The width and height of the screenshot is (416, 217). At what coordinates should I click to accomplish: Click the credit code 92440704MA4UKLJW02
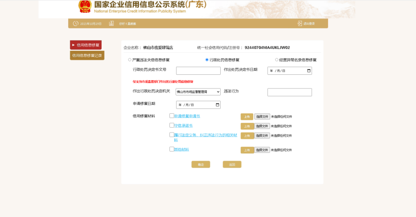pyautogui.click(x=267, y=47)
